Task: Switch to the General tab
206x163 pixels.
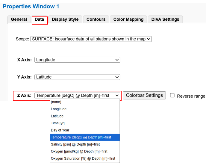Action: [19, 19]
